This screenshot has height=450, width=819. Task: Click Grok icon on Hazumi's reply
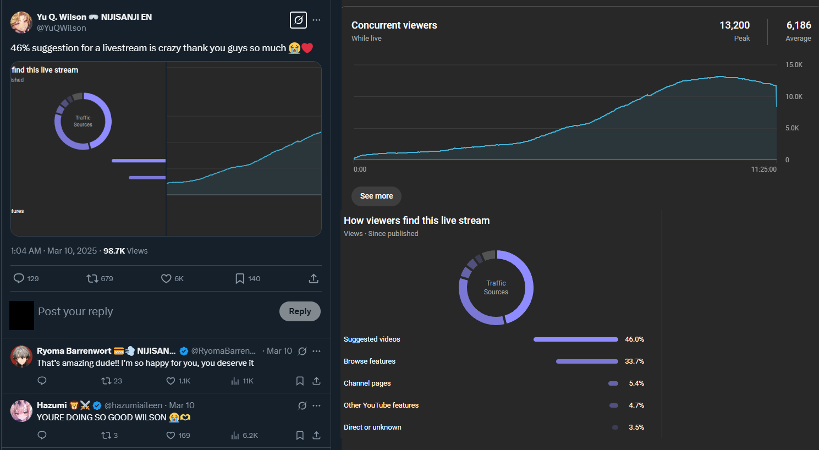tap(302, 405)
